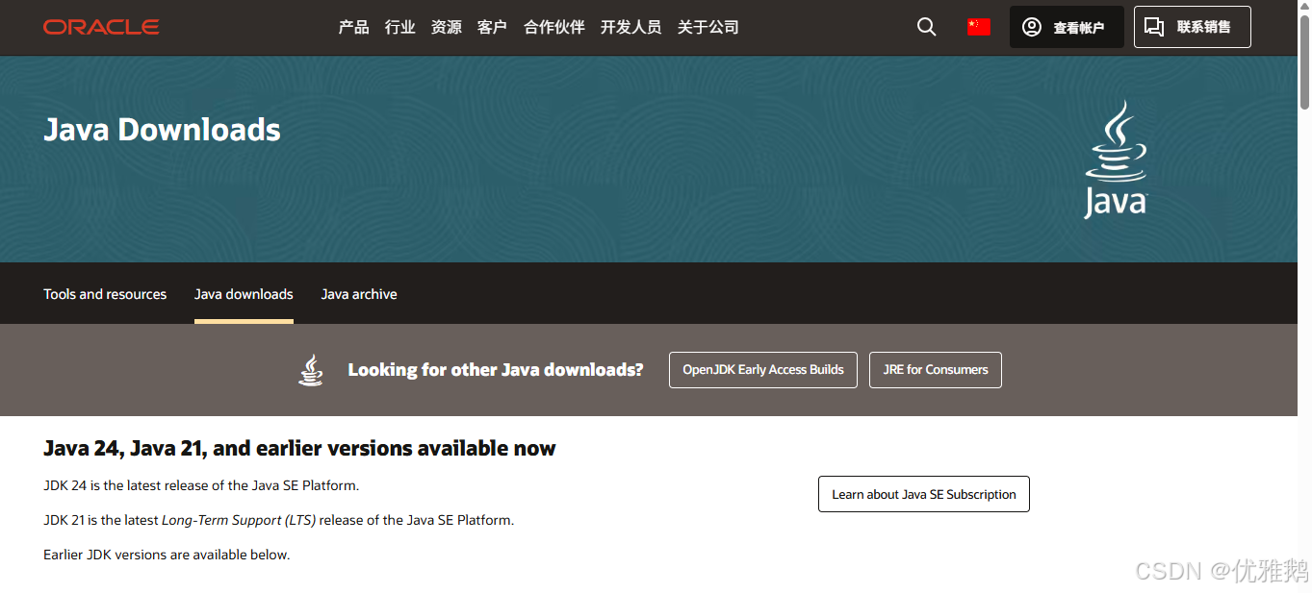Open 合作伙伴 menu
The height and width of the screenshot is (593, 1312).
(553, 27)
